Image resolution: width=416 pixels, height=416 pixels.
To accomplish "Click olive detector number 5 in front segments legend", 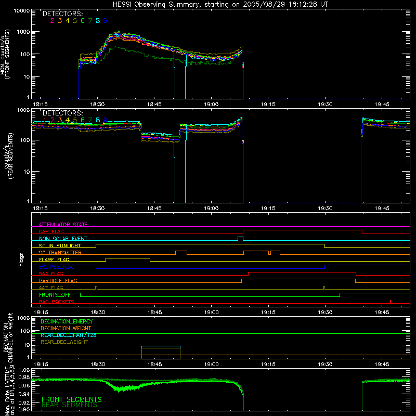I will pos(75,21).
